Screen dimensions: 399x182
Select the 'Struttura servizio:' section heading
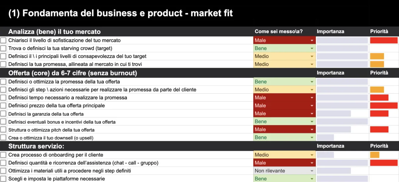coord(36,146)
